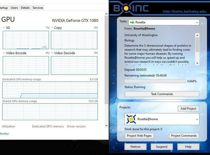Click the Task Manager scroll-down arrow
Screen dimensions: 210x155
pos(106,126)
